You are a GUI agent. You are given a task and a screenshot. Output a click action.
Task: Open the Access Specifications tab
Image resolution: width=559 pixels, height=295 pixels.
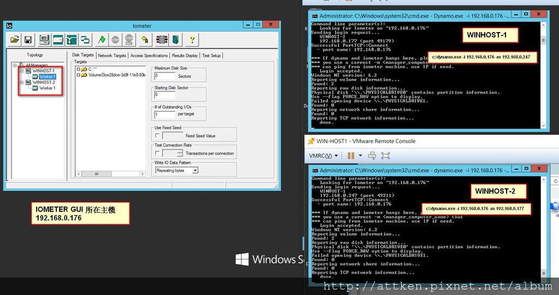coord(149,56)
